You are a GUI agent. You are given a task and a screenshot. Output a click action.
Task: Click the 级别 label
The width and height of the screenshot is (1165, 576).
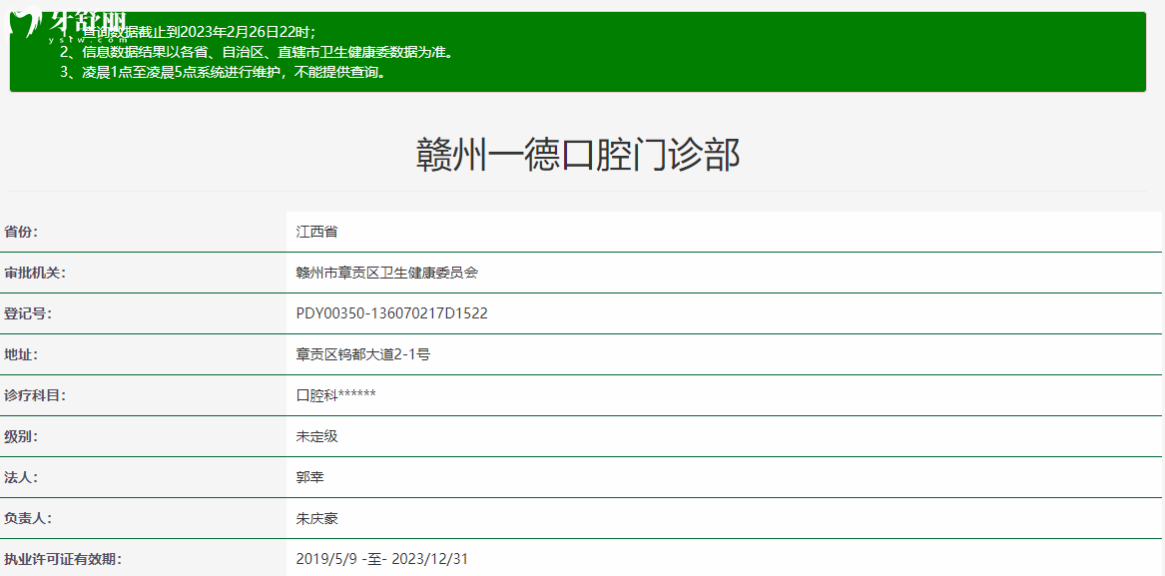point(21,436)
